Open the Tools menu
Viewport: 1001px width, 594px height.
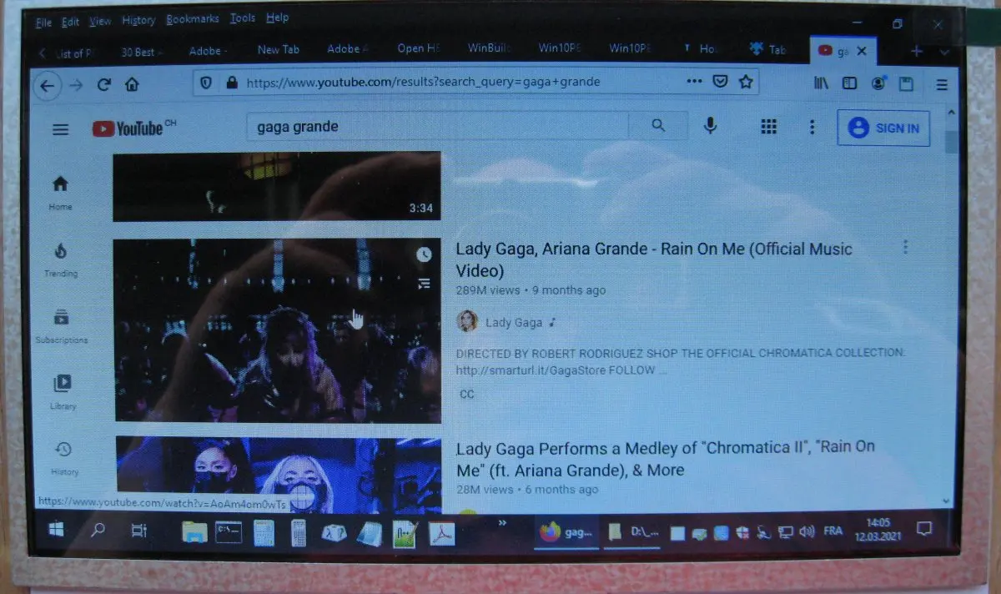(x=243, y=18)
